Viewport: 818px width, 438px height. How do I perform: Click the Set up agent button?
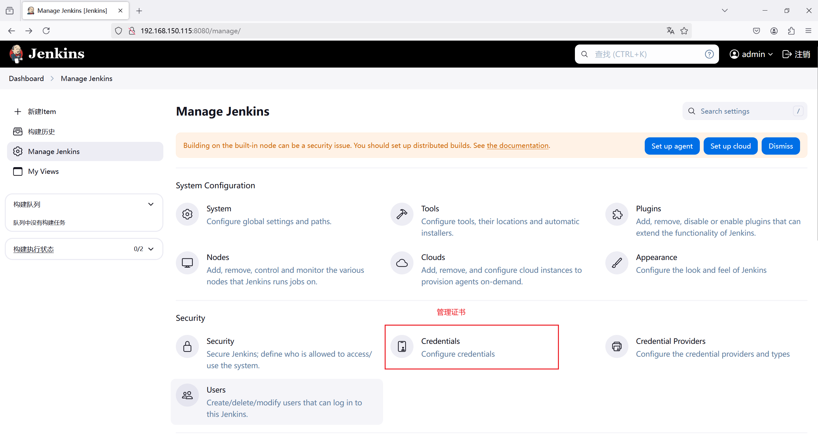tap(672, 146)
